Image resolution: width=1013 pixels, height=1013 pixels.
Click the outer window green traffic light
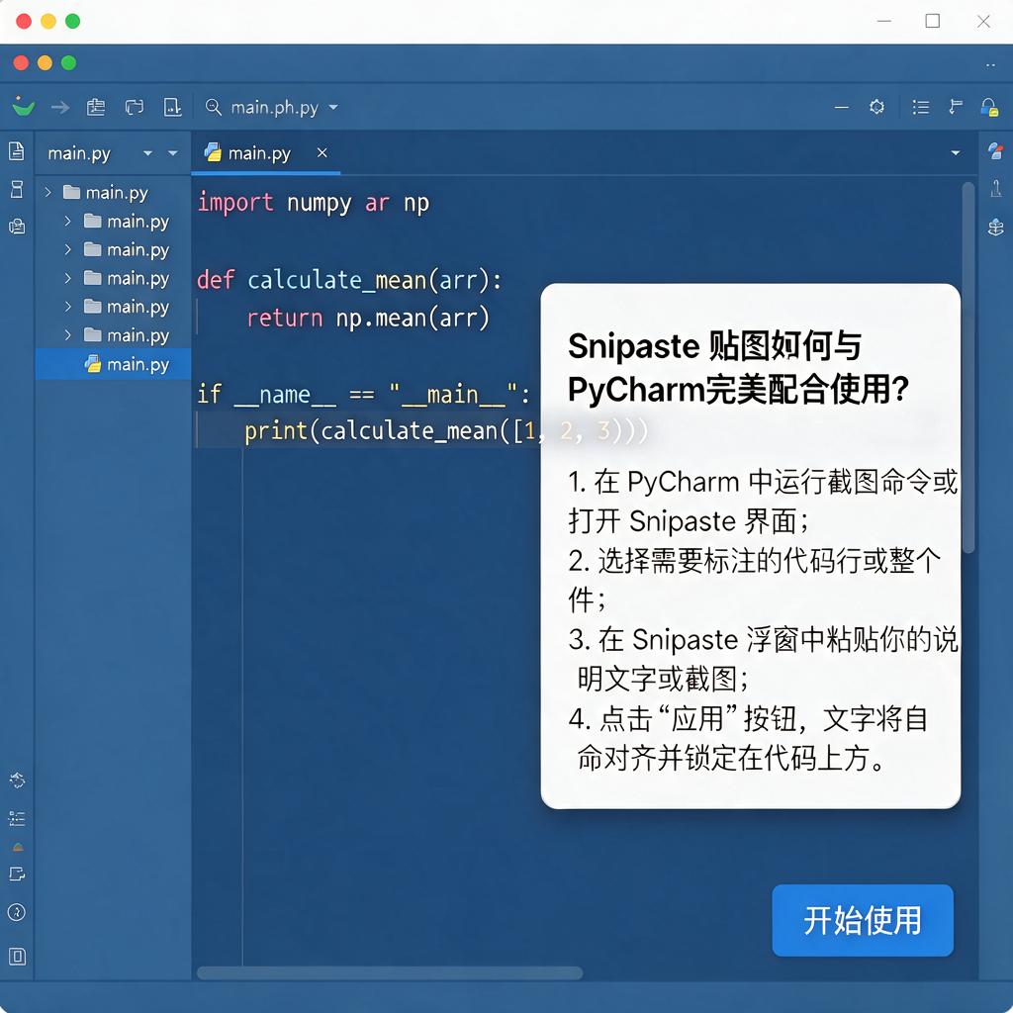pos(73,22)
